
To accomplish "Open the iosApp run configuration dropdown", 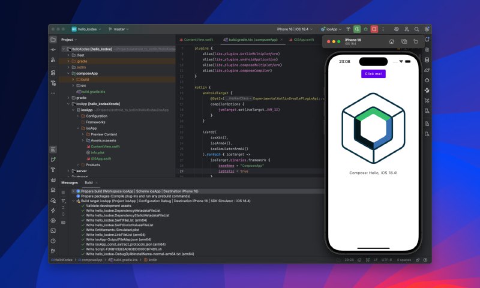I will click(x=331, y=29).
